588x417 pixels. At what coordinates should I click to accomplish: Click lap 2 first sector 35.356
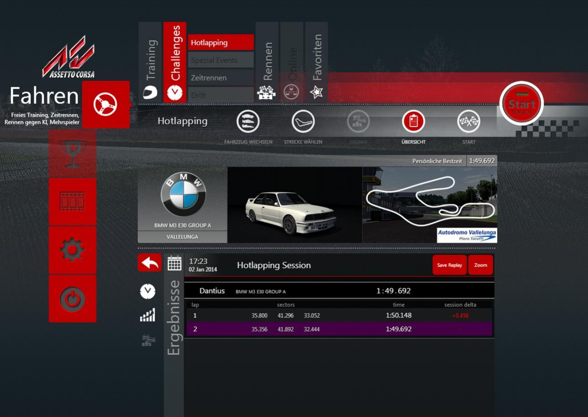tap(260, 329)
